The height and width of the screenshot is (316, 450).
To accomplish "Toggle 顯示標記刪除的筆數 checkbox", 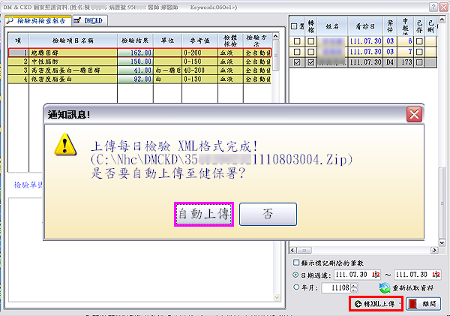I will coord(295,263).
